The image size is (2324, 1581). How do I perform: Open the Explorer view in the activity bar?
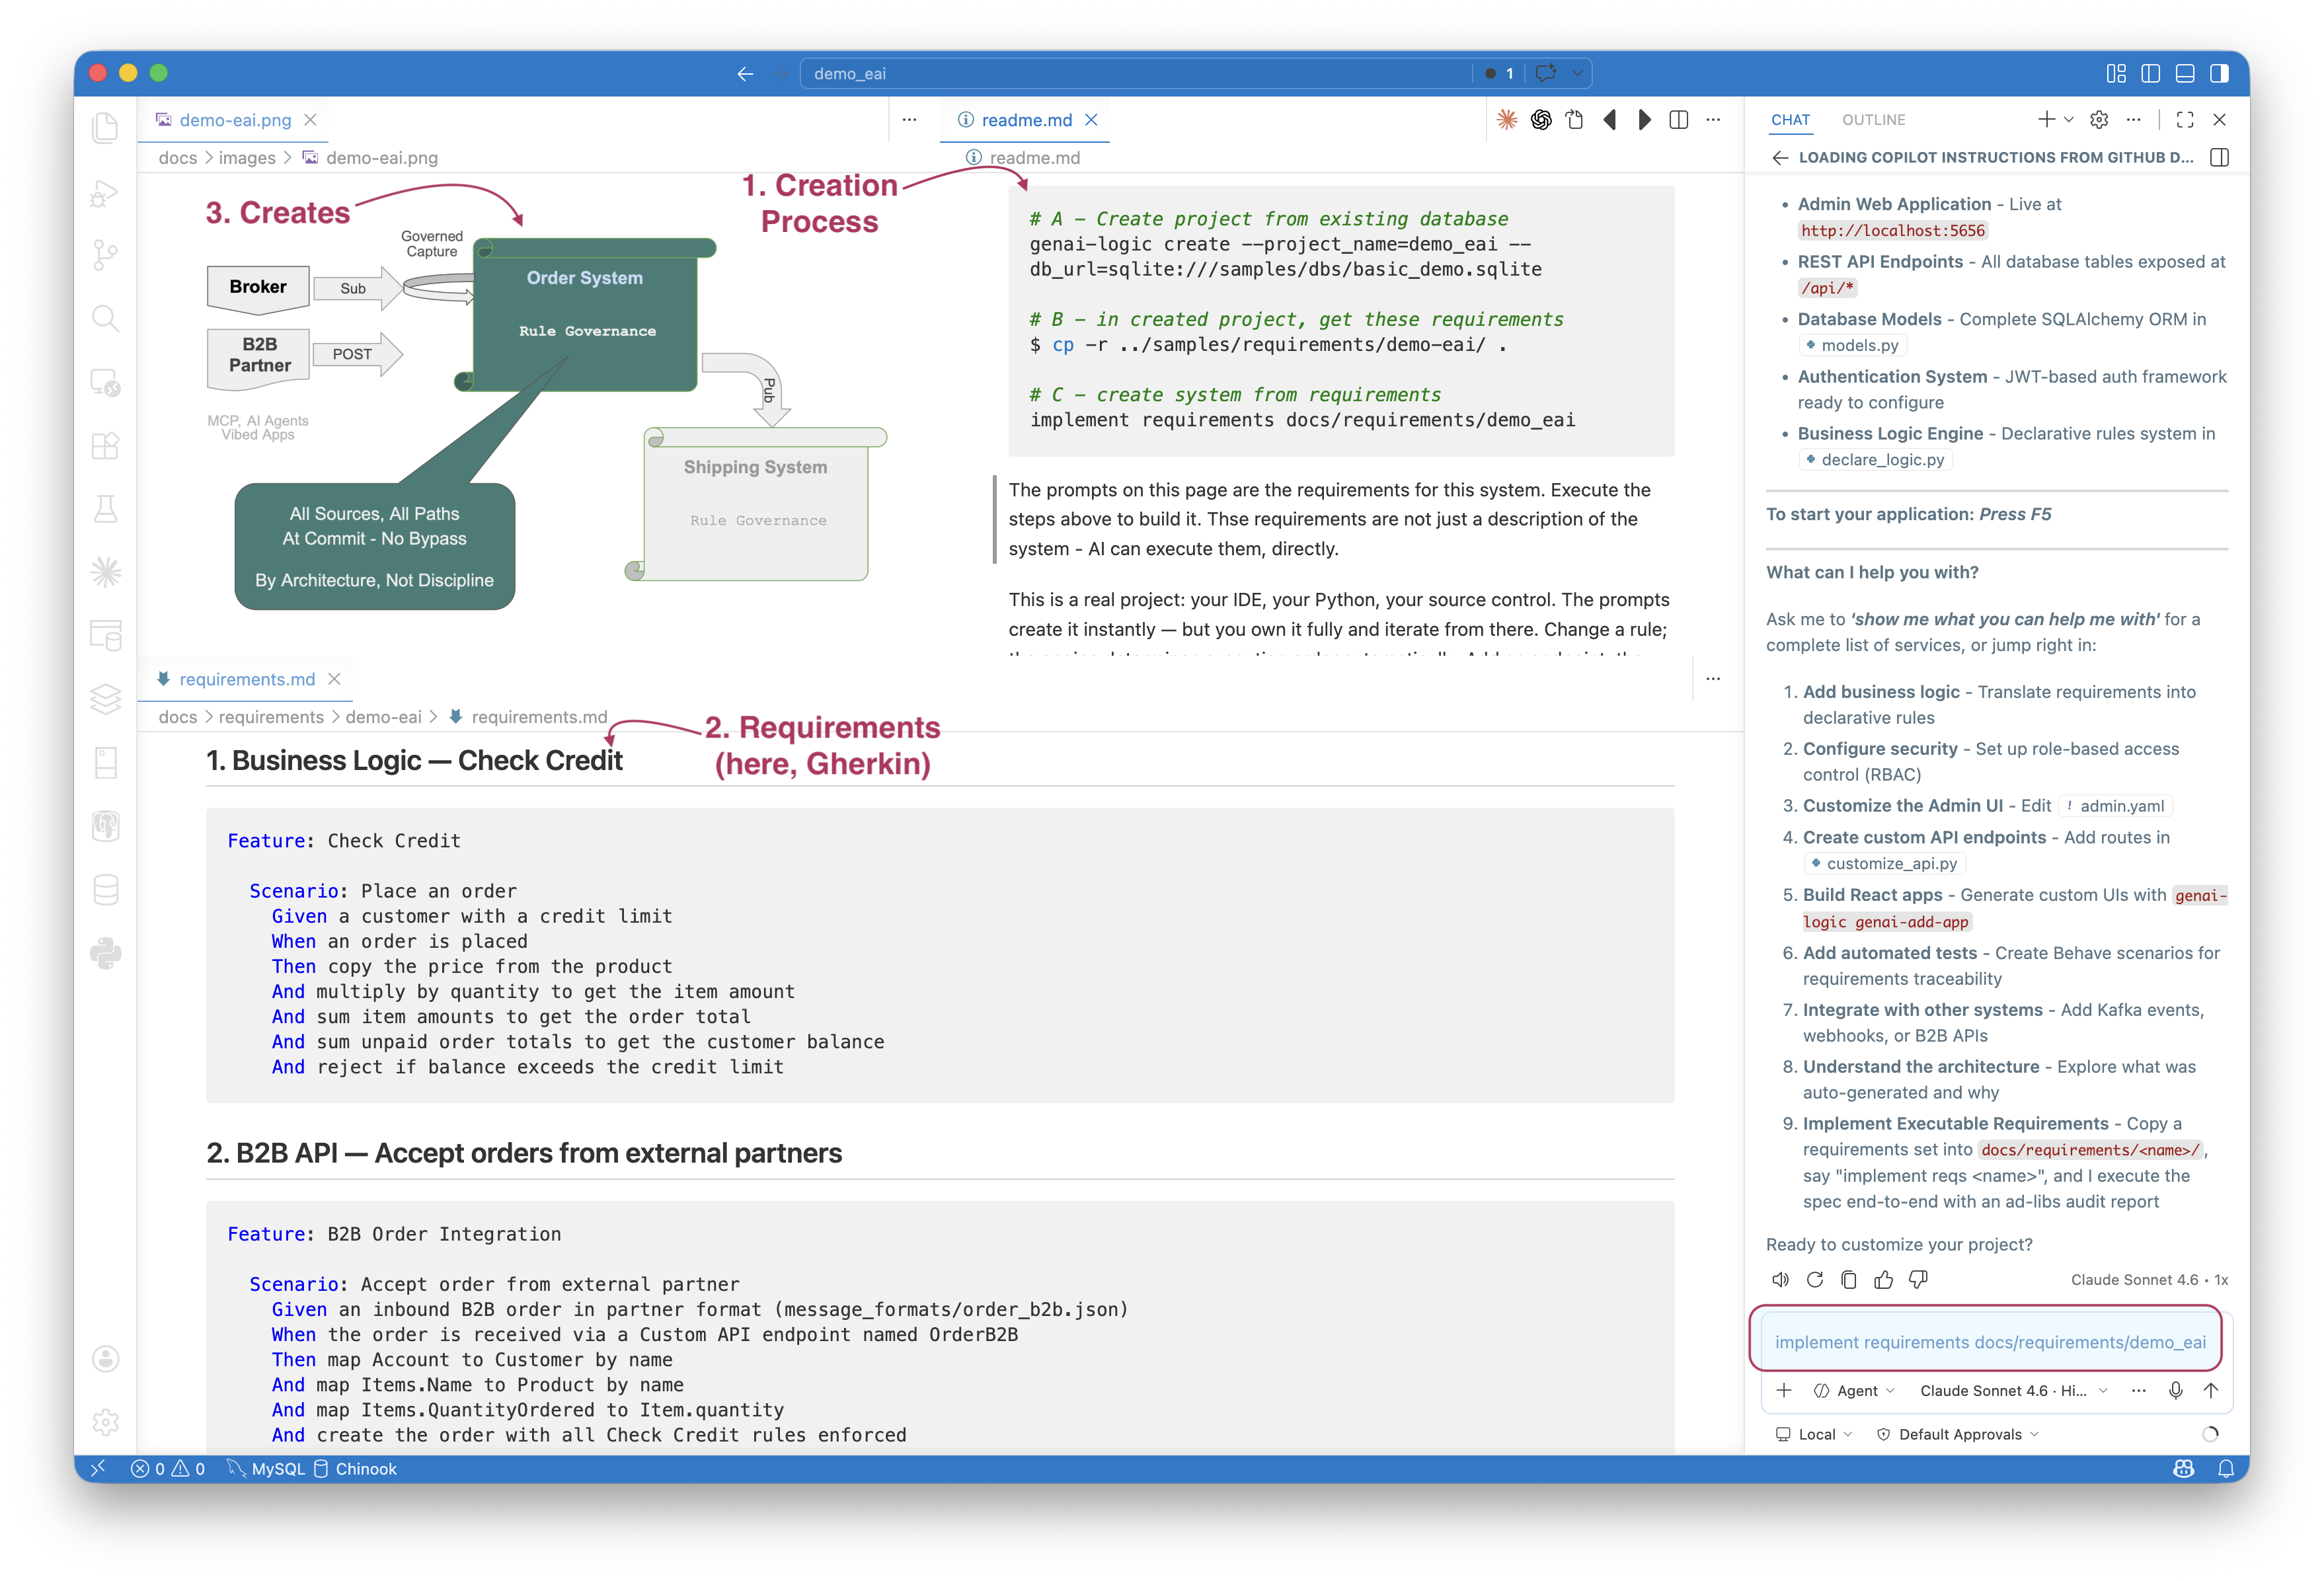click(105, 128)
